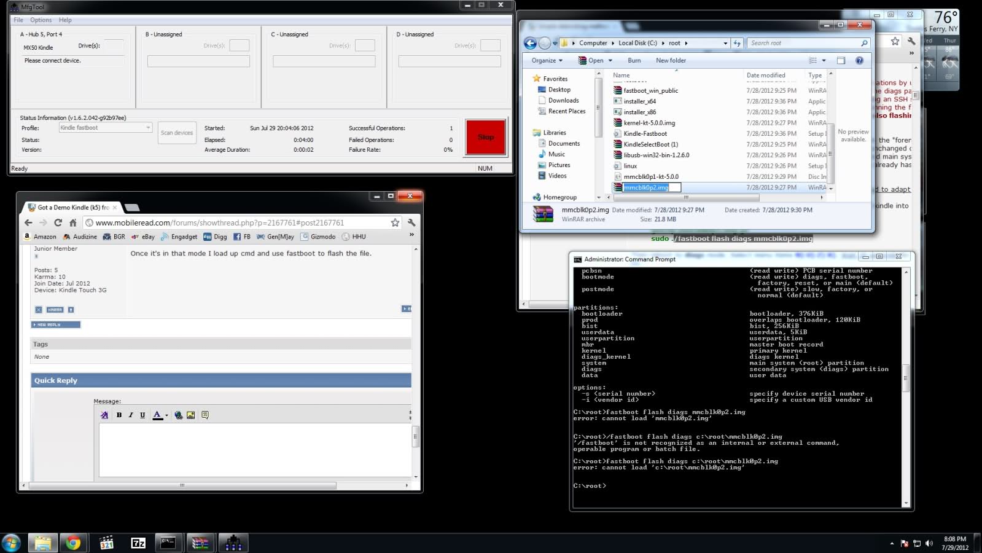The width and height of the screenshot is (982, 553).
Task: Select the 'Got a Demo Kindle (k5)' Chrome tab
Action: tap(73, 208)
